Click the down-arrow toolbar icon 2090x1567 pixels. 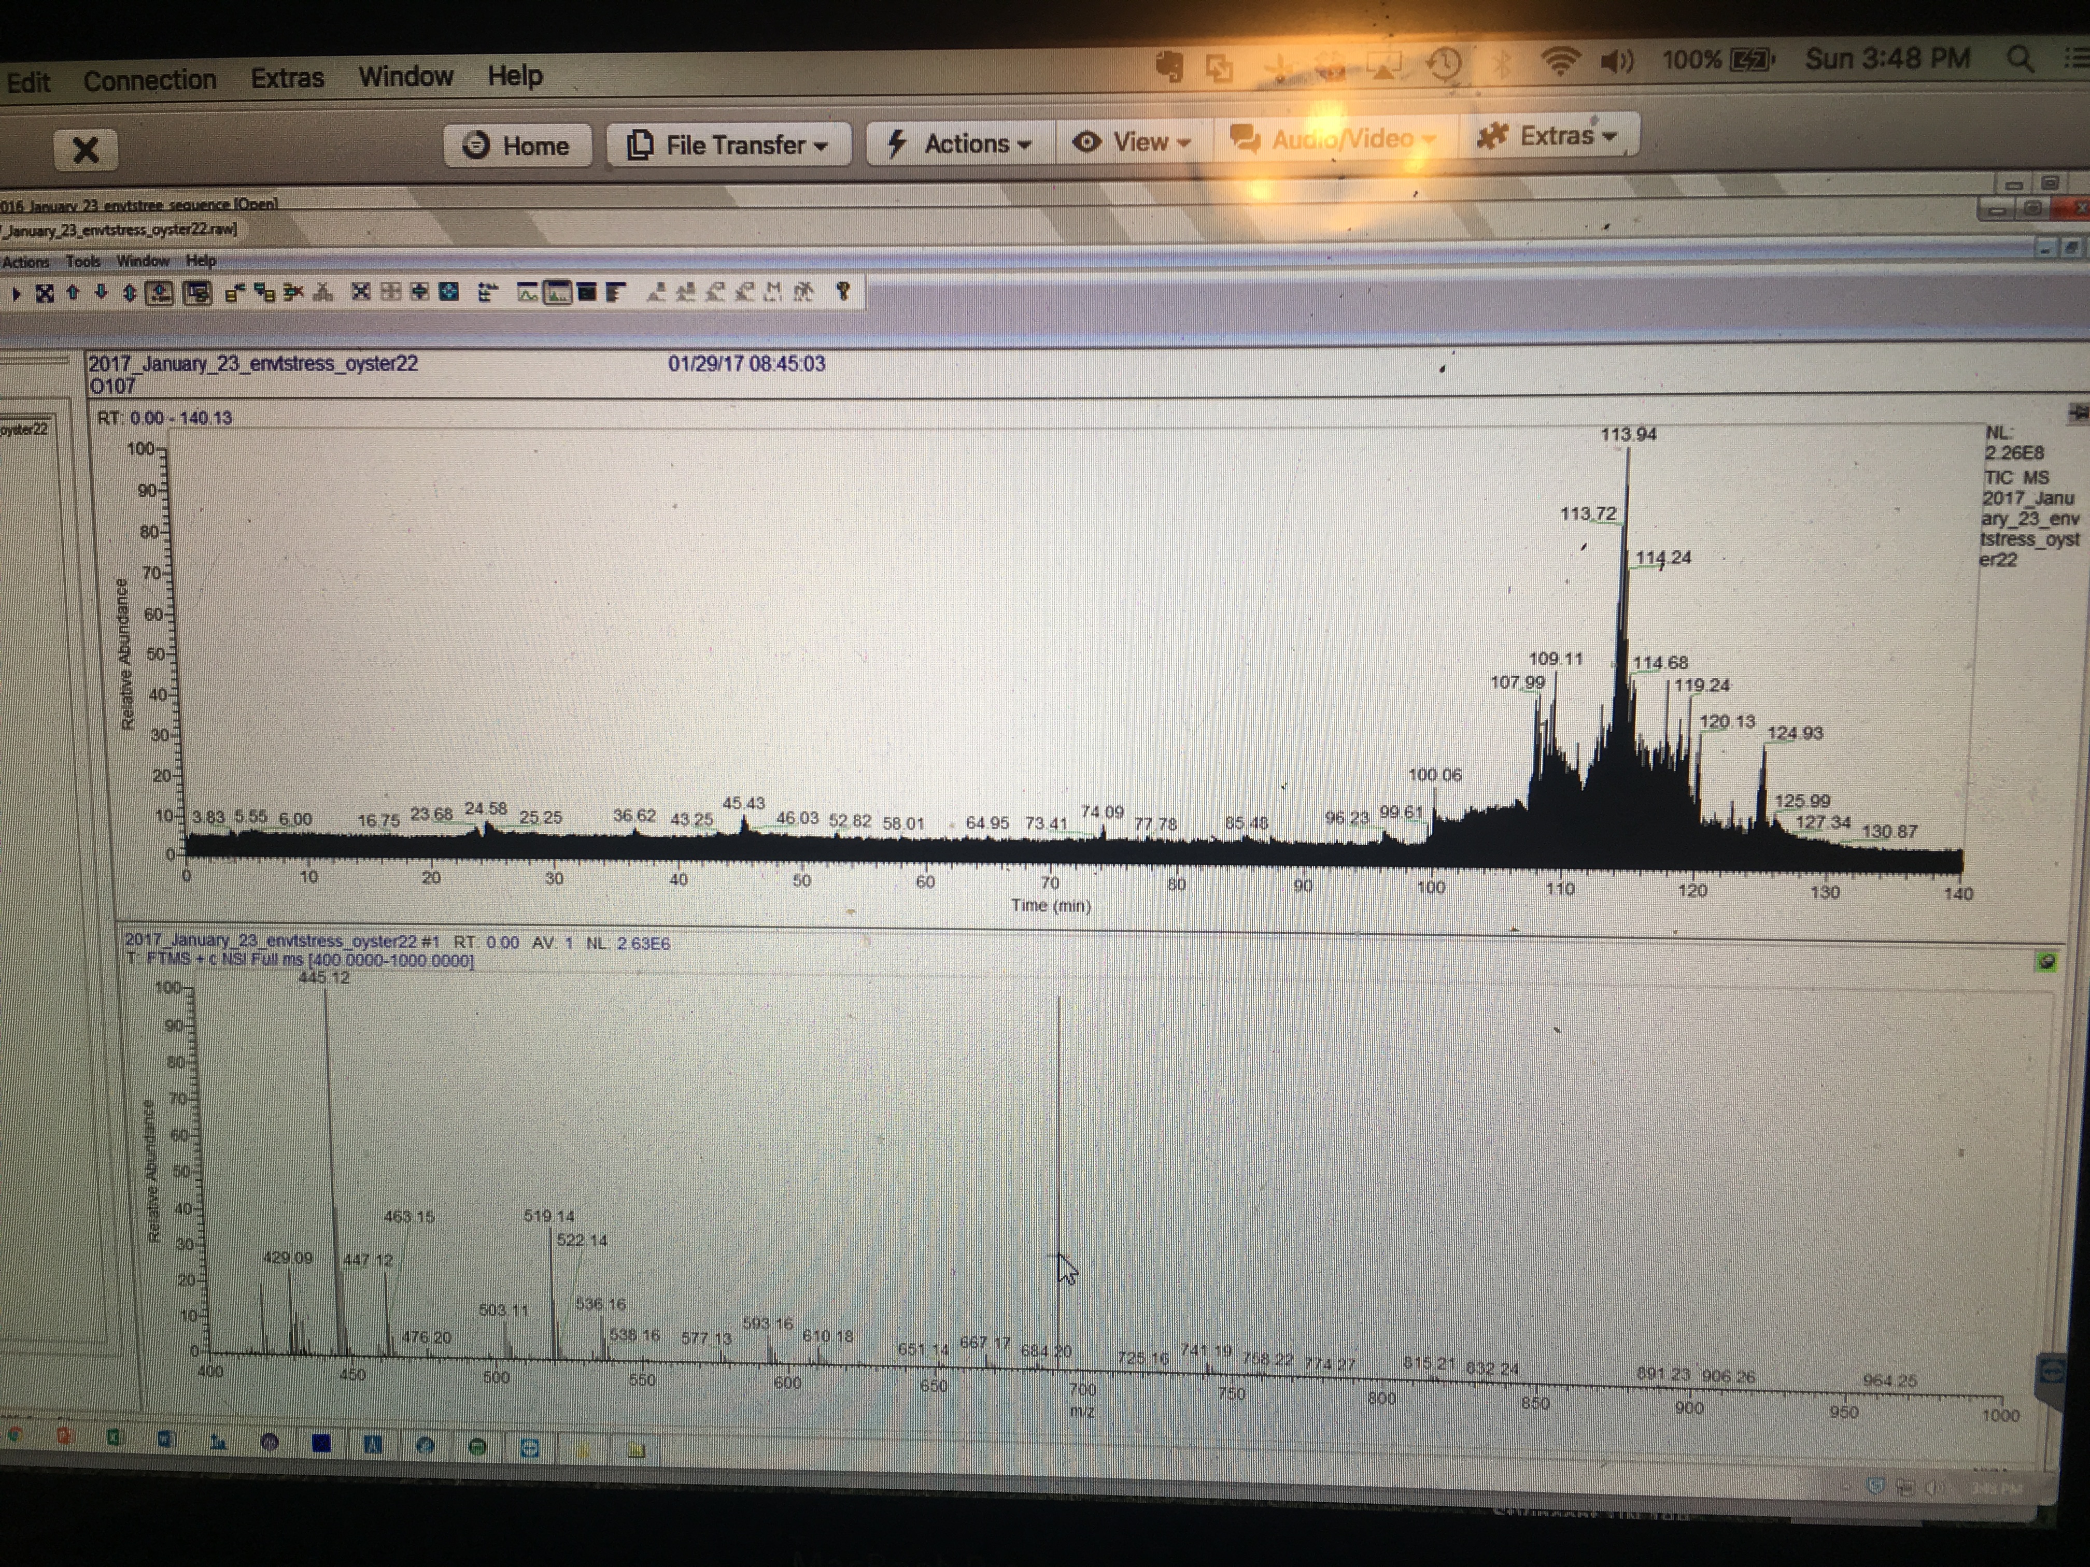101,293
